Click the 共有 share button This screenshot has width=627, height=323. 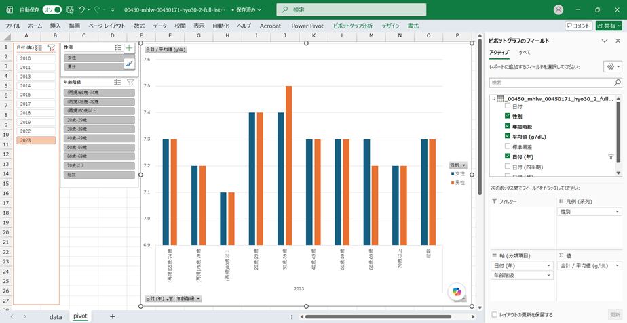click(x=609, y=26)
